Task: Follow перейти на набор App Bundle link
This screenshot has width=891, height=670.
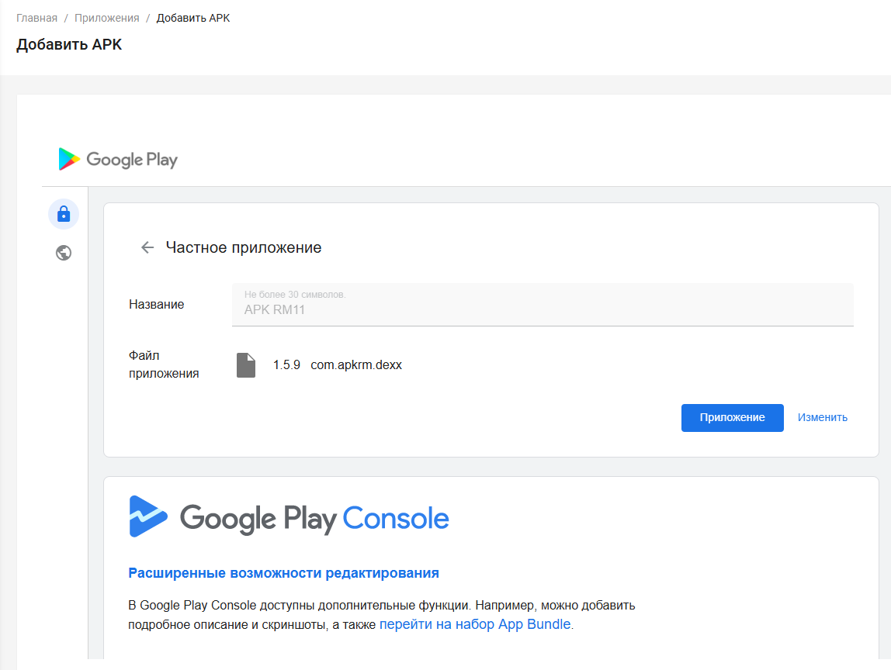Action: coord(475,624)
